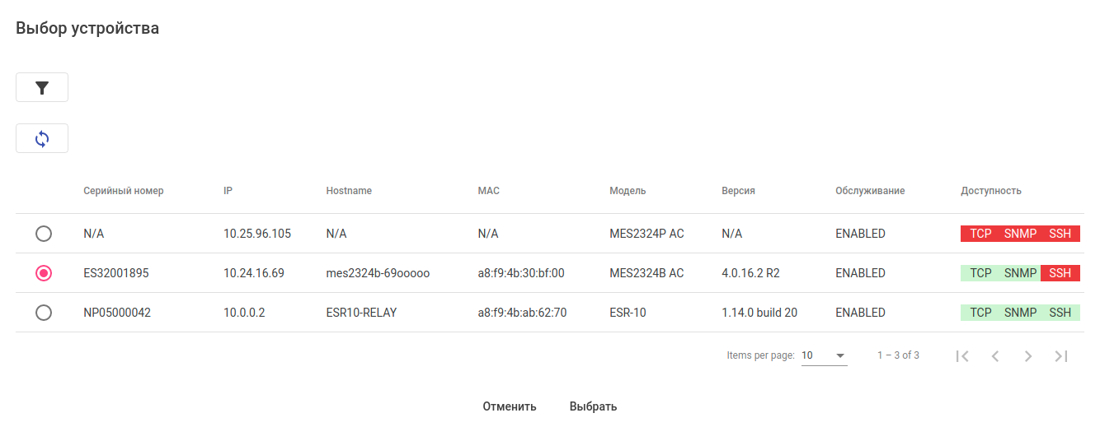Open the device filter funnel icon
The image size is (1100, 427).
tap(42, 87)
